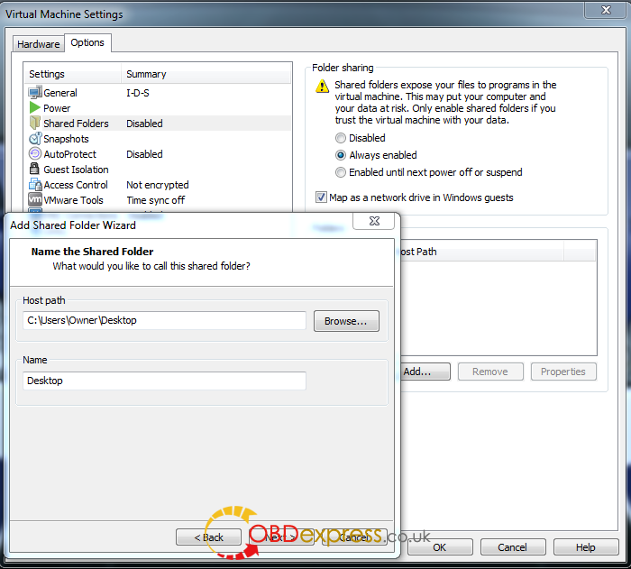Click Cancel in the Add Shared Folder Wizard

[354, 537]
